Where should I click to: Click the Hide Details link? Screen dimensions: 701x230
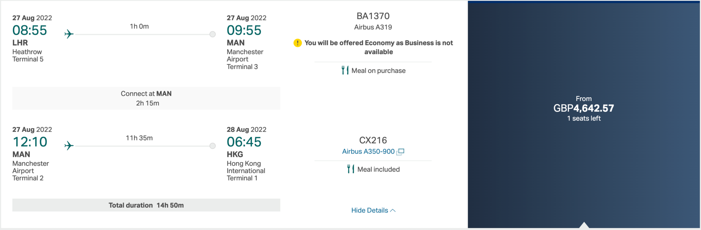pos(369,210)
